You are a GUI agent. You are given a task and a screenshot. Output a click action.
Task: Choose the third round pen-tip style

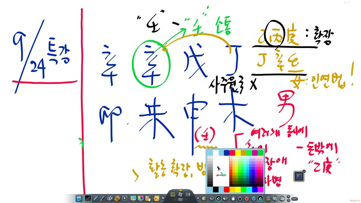(225, 199)
